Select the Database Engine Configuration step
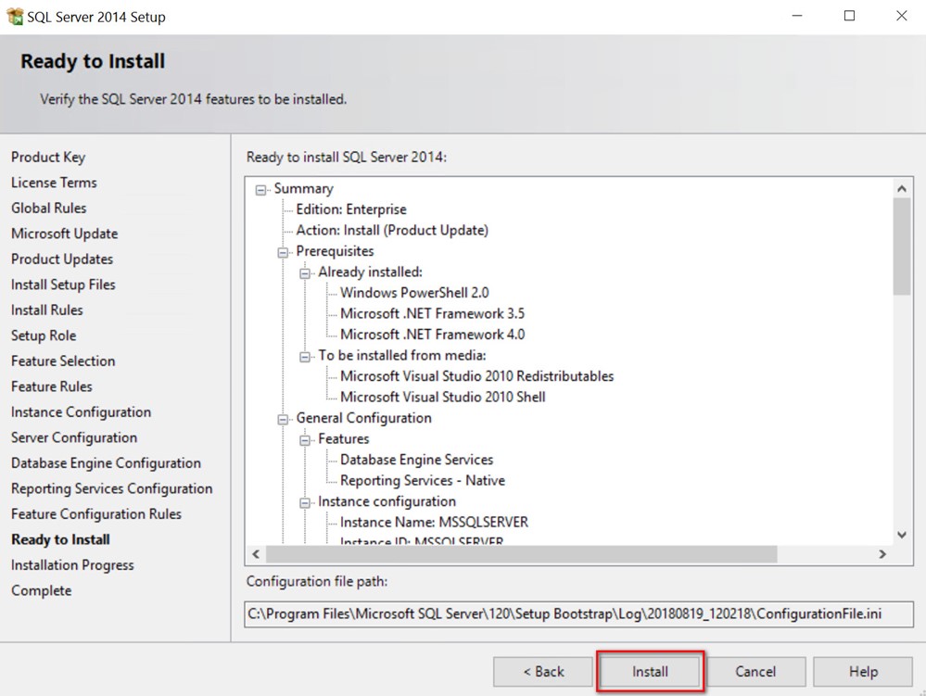926x696 pixels. (x=106, y=462)
